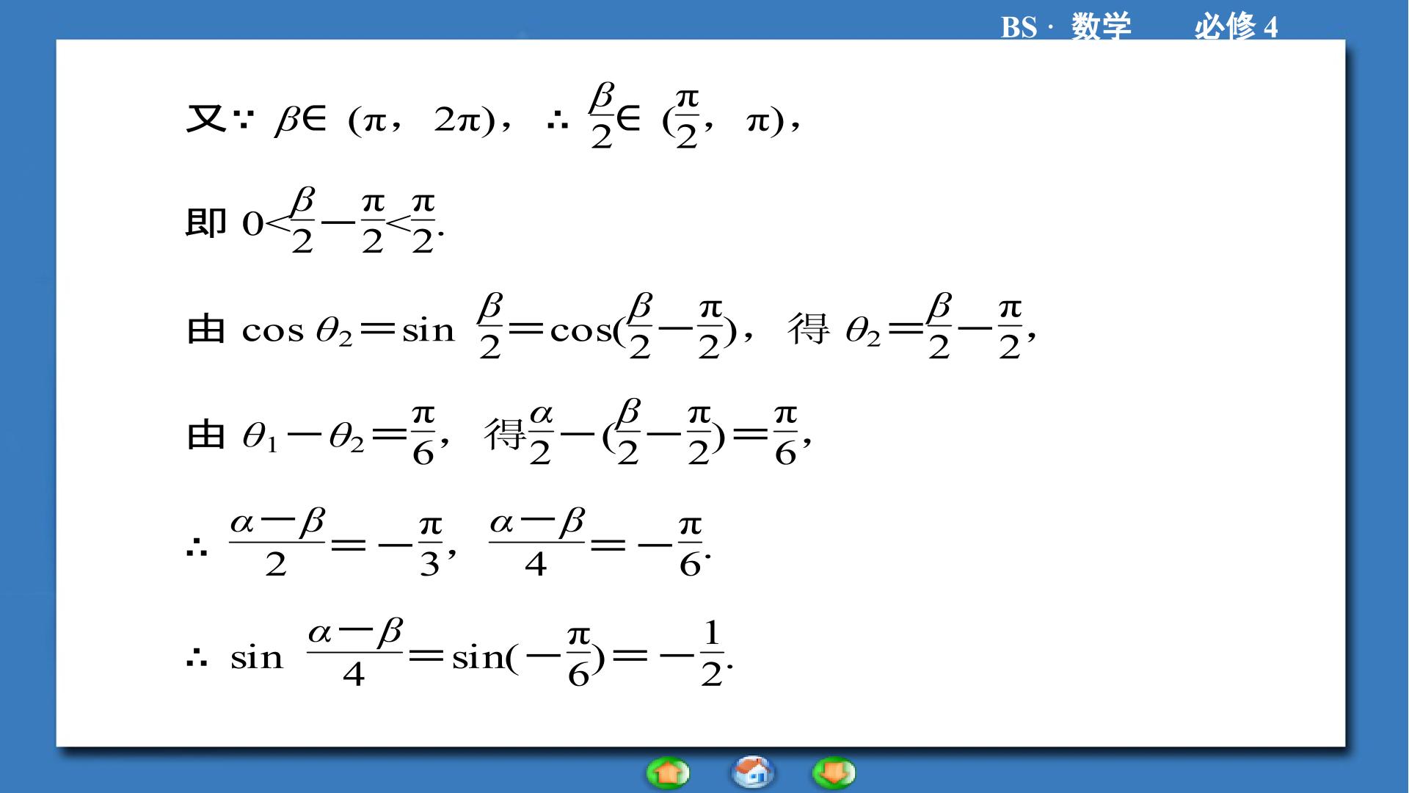Click the green down-arrow next page icon
Image resolution: width=1409 pixels, height=793 pixels.
tap(834, 772)
